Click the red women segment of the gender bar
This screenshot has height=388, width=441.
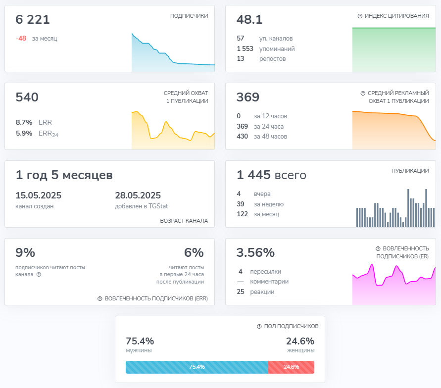pos(291,367)
